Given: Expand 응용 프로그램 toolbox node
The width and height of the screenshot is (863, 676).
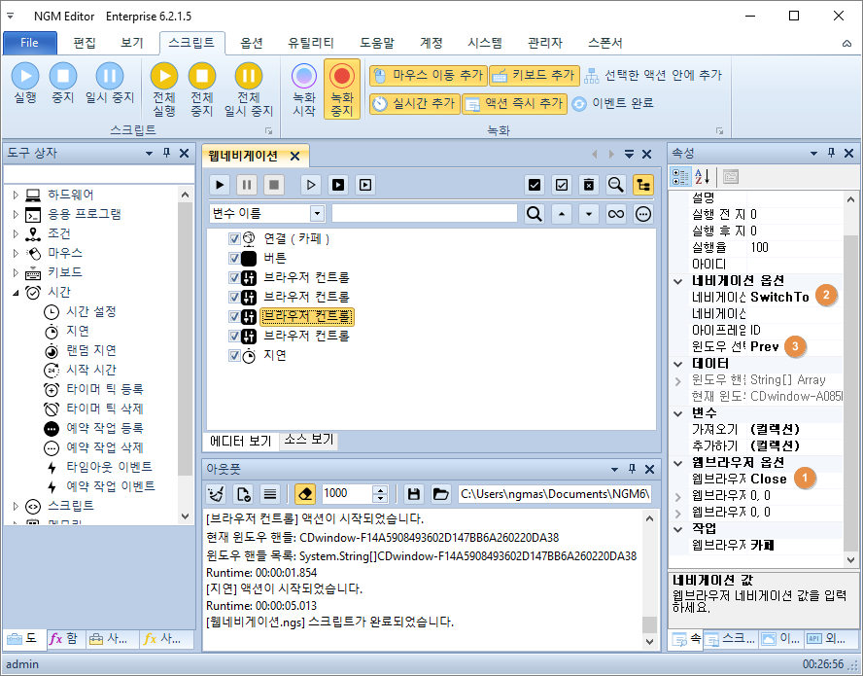Looking at the screenshot, I should pos(16,214).
